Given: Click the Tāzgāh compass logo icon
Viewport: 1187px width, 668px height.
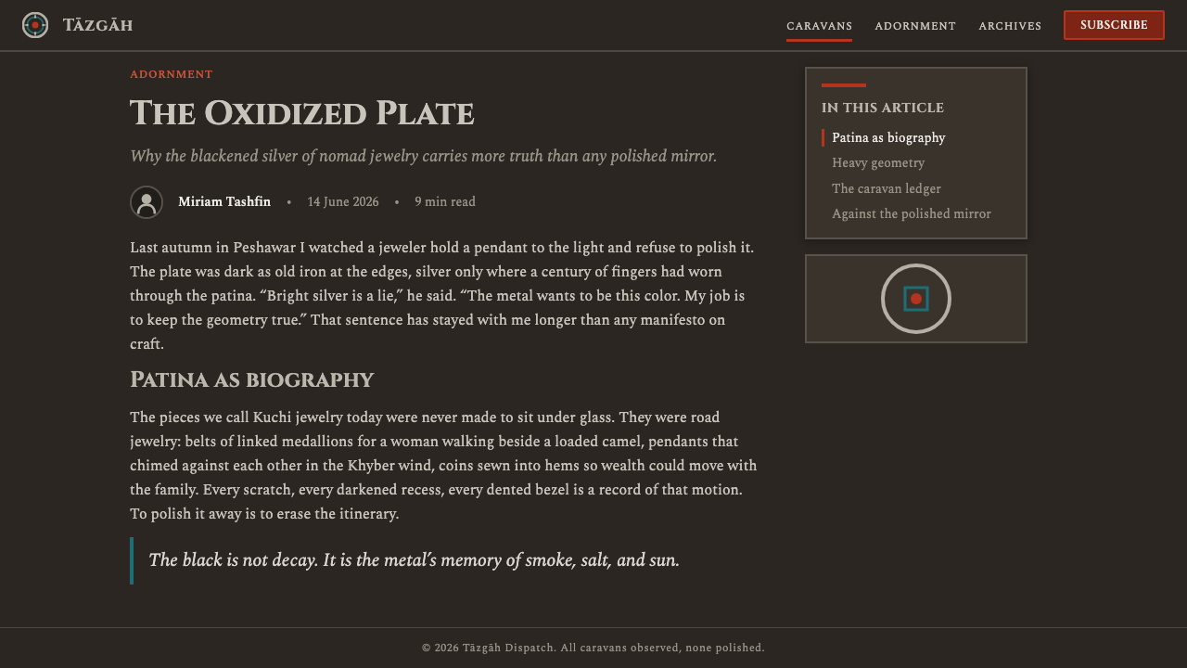Looking at the screenshot, I should 35,25.
